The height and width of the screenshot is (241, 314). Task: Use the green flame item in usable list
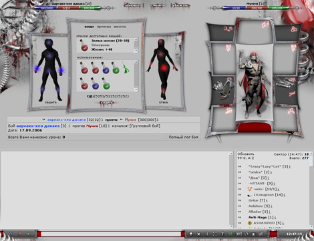click(126, 67)
